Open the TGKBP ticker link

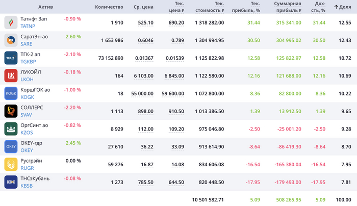(29, 62)
